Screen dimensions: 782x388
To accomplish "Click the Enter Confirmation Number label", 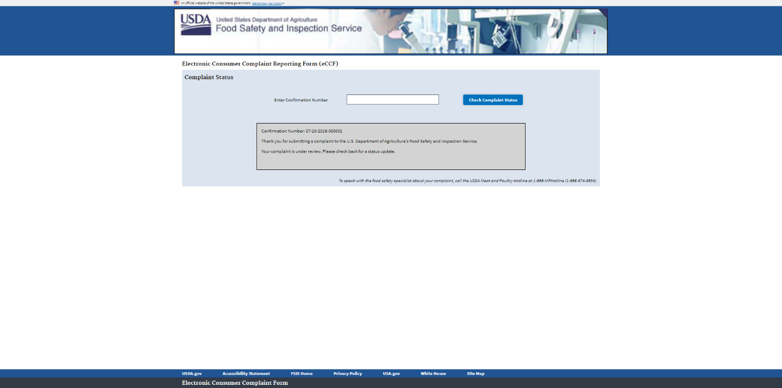I will (x=301, y=100).
